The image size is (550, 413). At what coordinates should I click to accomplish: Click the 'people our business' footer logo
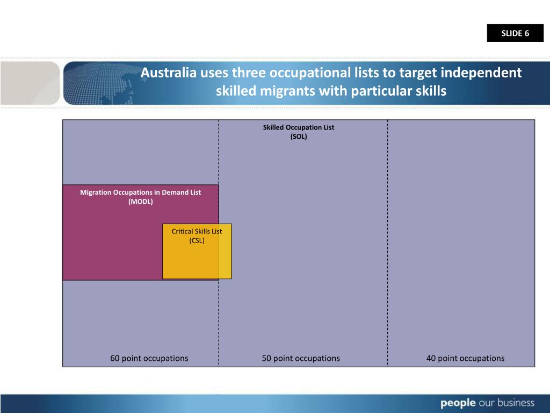[487, 403]
